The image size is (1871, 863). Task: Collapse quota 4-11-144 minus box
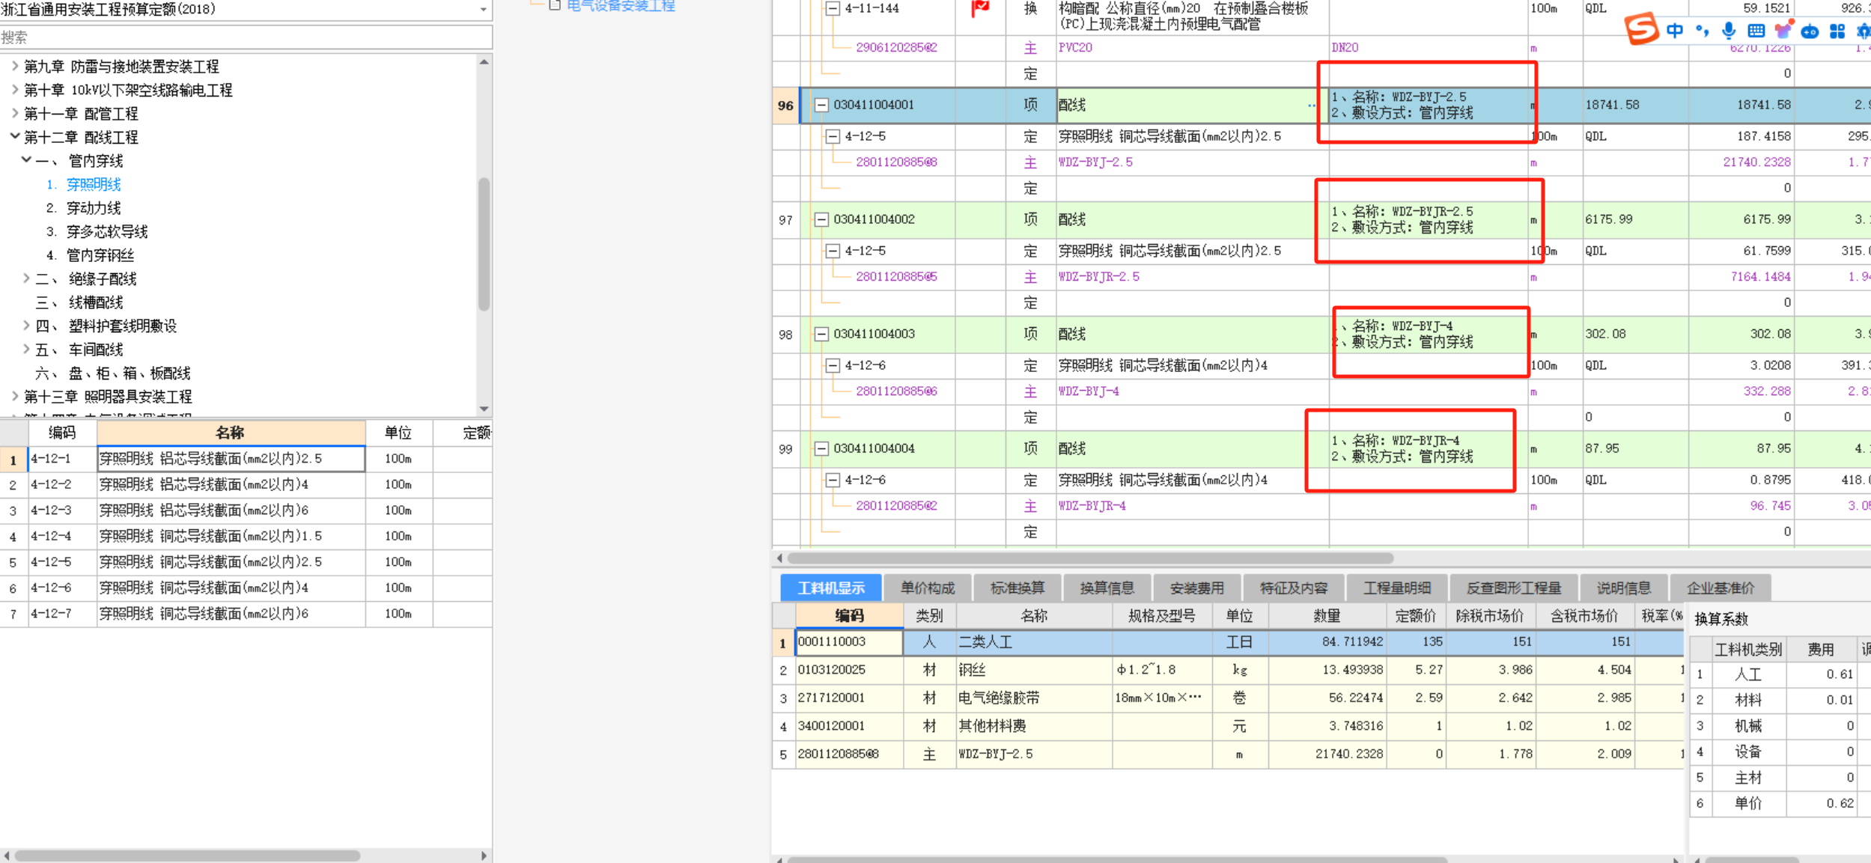(x=833, y=9)
